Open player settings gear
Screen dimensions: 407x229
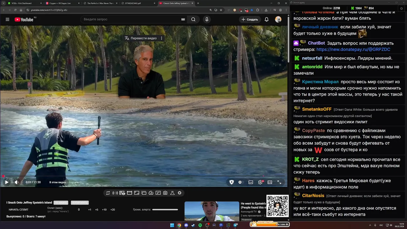(x=260, y=182)
